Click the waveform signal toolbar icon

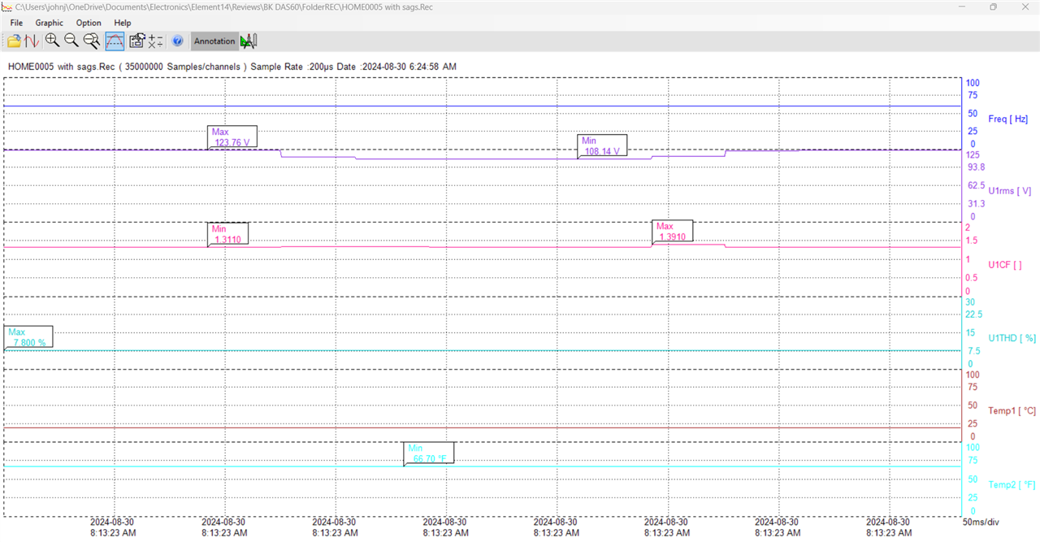[x=32, y=41]
